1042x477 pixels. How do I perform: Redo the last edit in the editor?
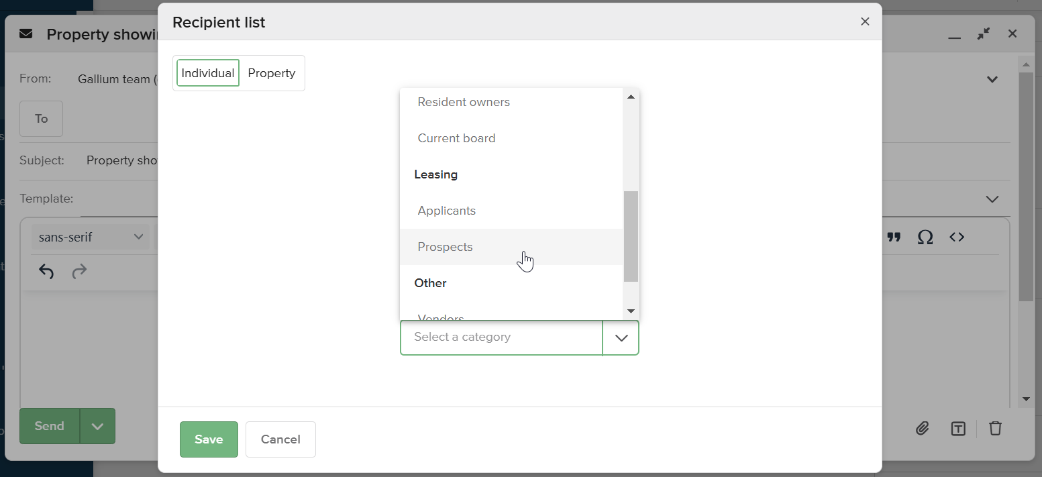coord(79,271)
